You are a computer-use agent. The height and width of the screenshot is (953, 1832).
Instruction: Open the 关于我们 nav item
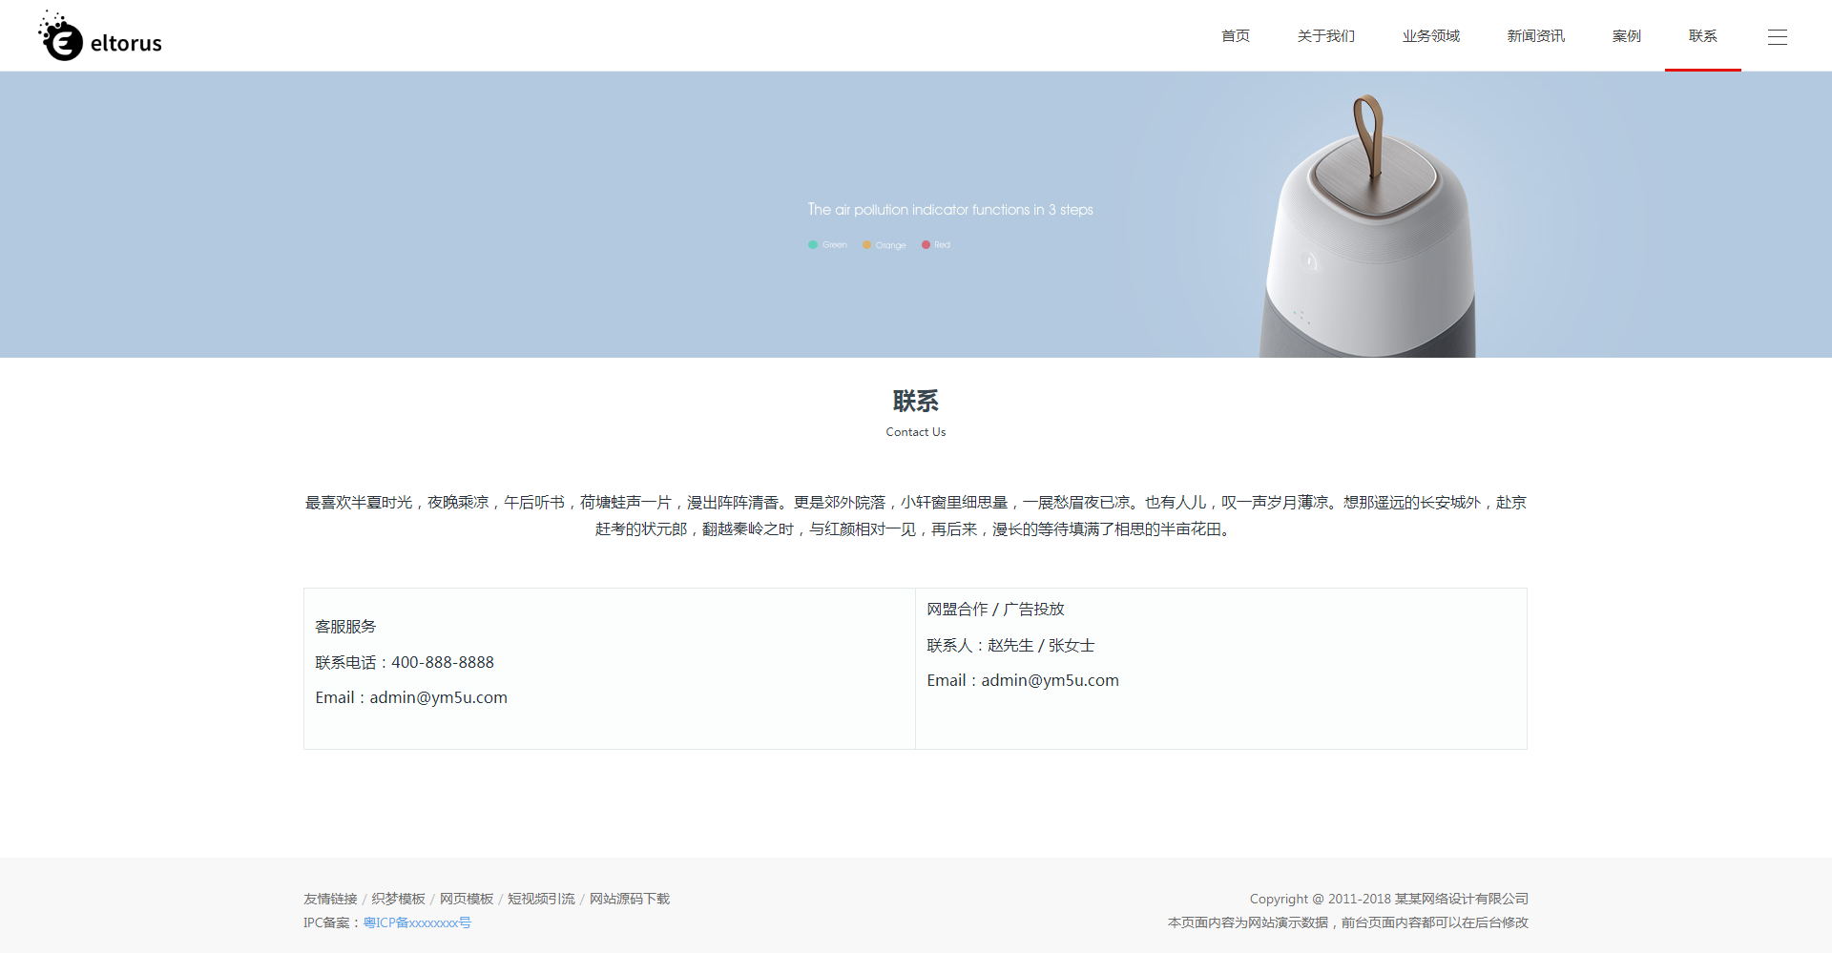point(1325,36)
